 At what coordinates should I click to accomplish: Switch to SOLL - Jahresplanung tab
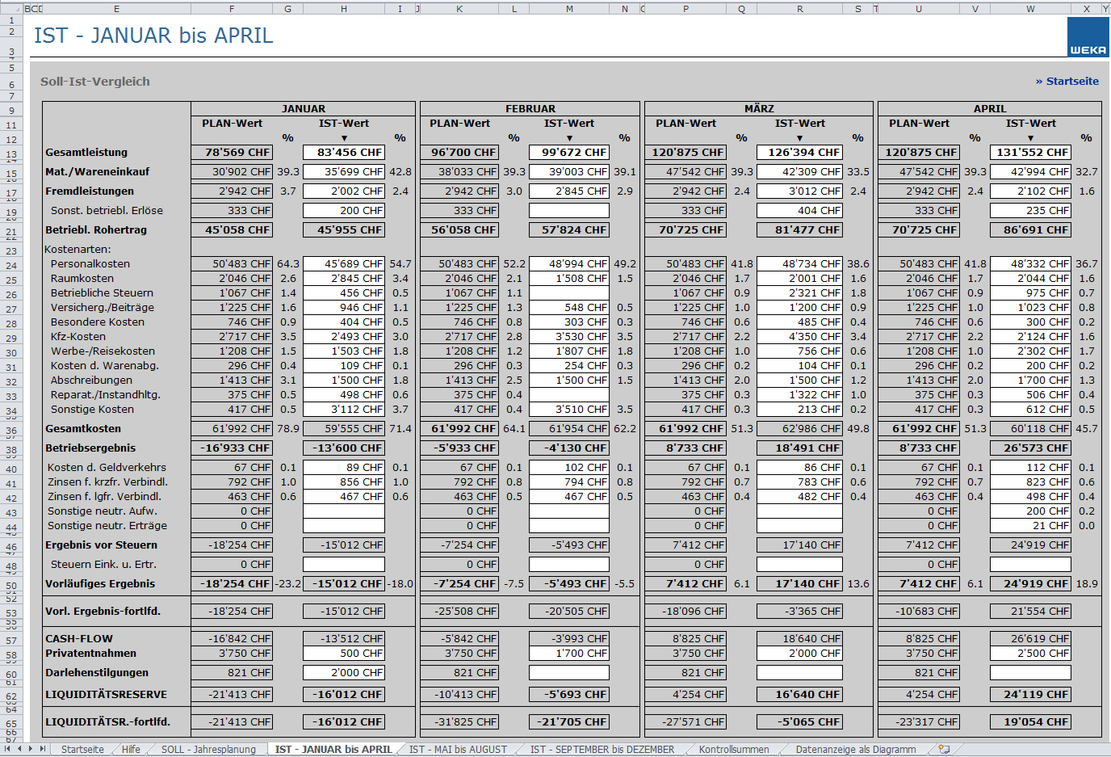[x=208, y=750]
